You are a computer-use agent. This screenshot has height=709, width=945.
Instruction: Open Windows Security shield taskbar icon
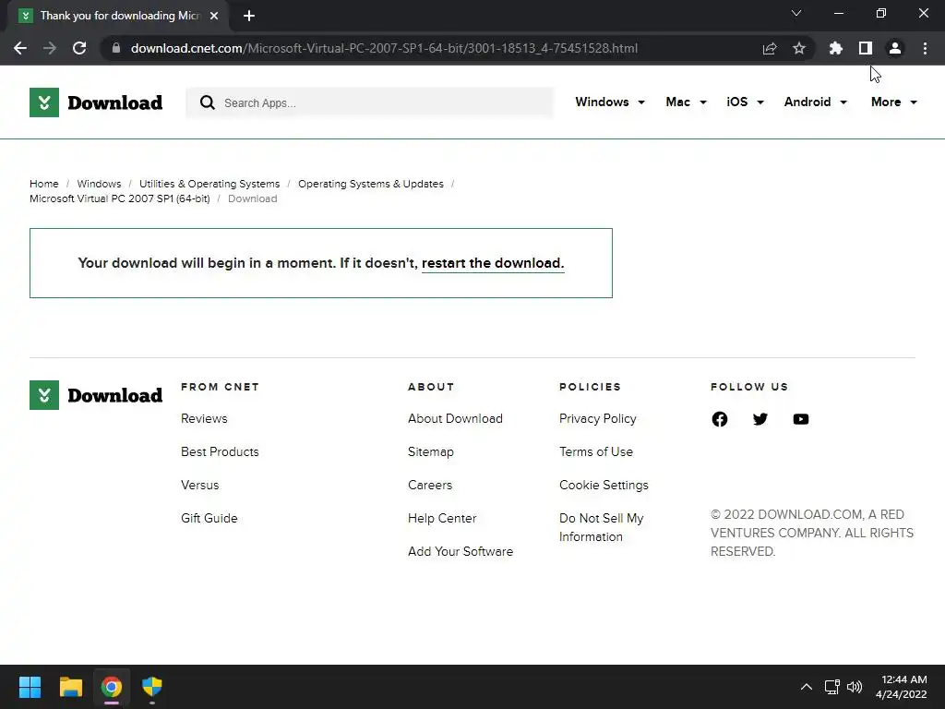click(x=152, y=687)
